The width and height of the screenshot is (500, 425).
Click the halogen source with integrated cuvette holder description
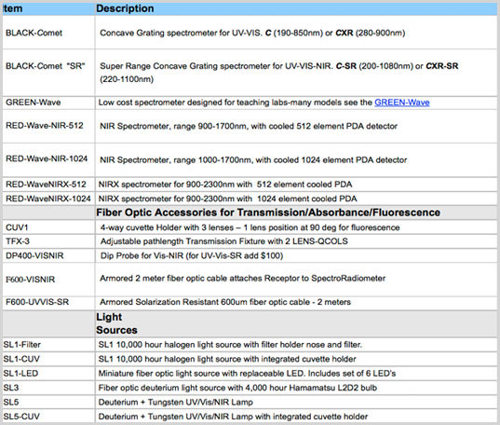[227, 359]
